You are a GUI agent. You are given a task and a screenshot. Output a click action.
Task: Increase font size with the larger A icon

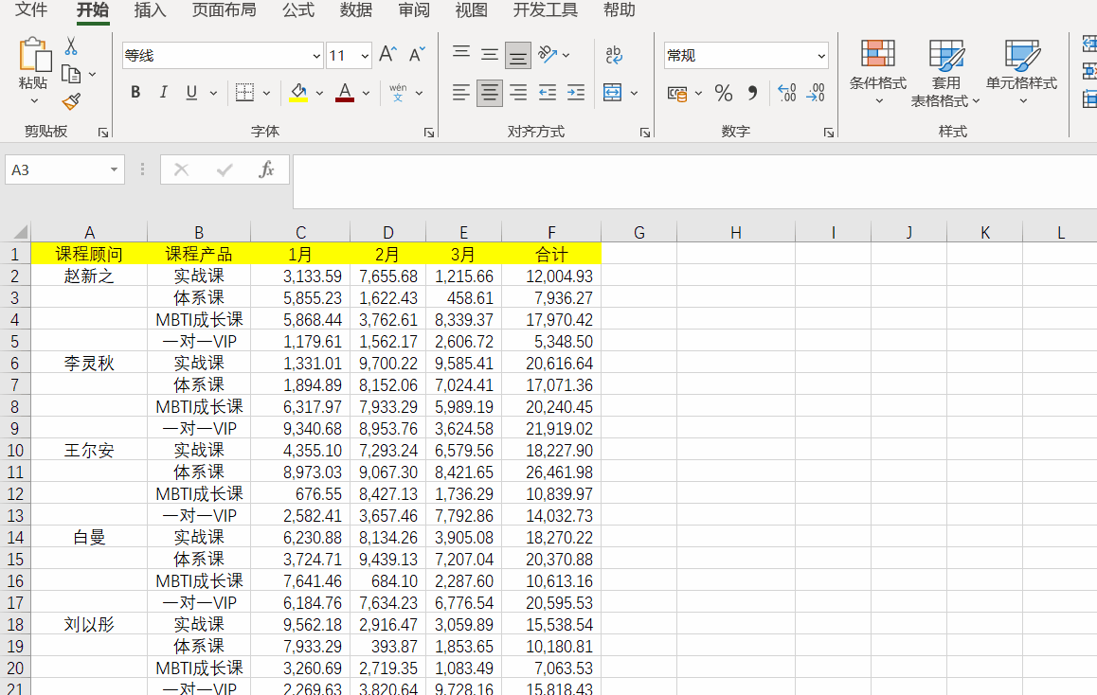387,55
